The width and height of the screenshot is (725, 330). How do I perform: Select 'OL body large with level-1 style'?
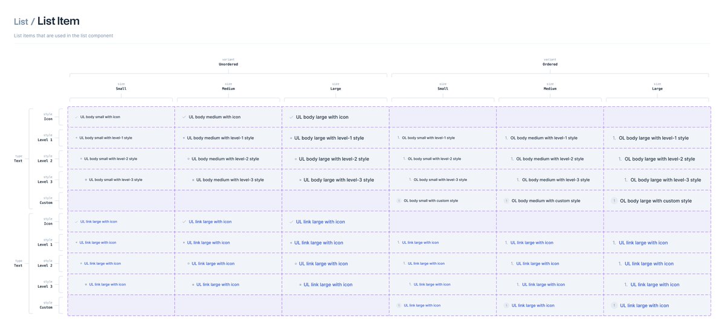point(654,138)
